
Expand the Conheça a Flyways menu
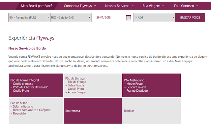click(x=80, y=6)
